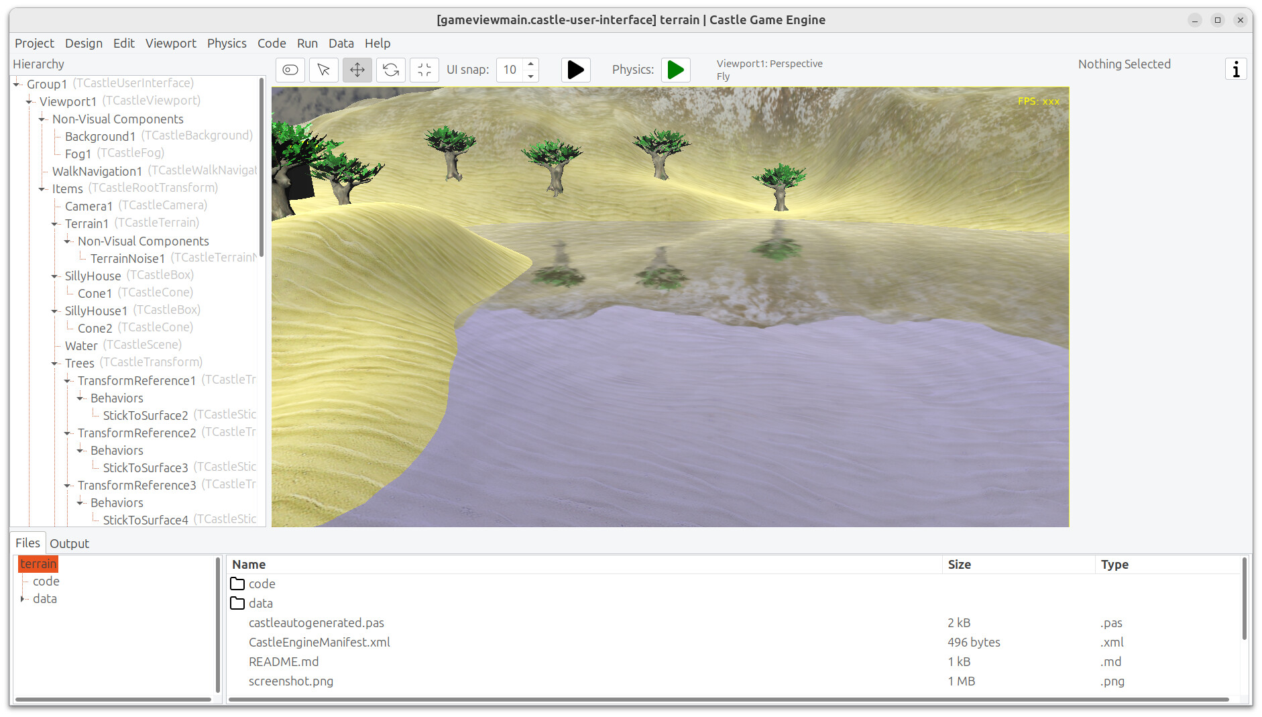Increase UI snap value with up arrow
This screenshot has width=1262, height=717.
(x=531, y=64)
